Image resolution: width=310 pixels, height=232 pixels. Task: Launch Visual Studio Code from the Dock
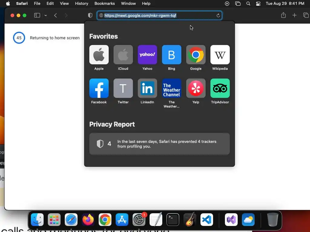(206, 220)
